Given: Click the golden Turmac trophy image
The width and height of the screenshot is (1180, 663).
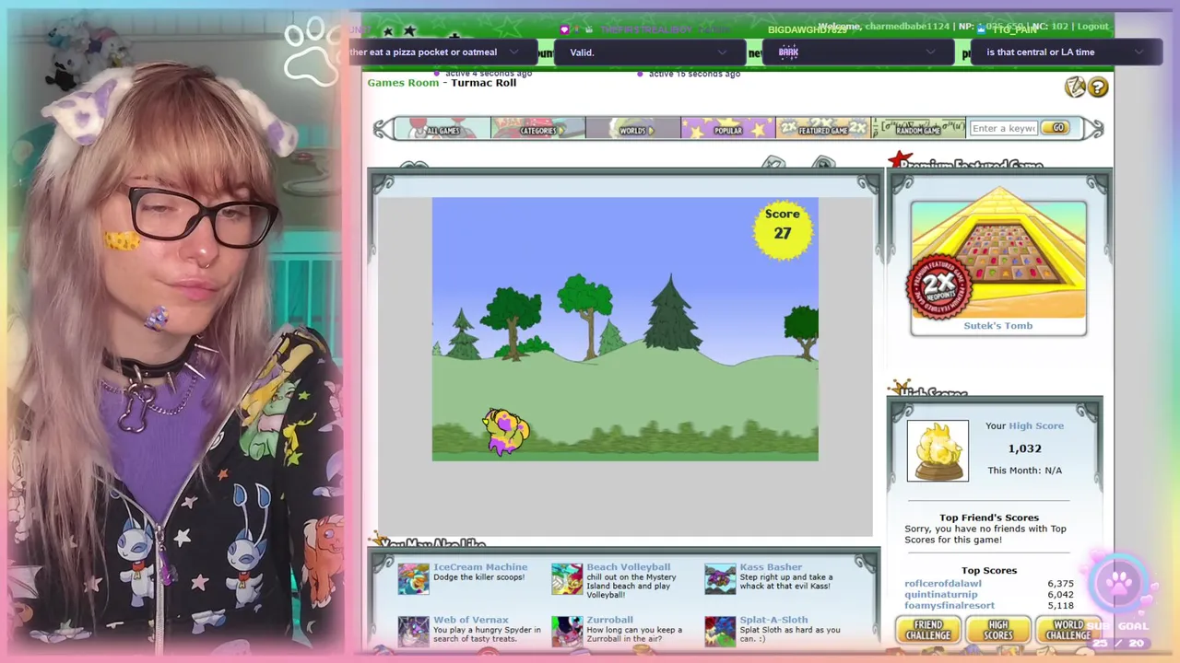Looking at the screenshot, I should click(x=938, y=450).
